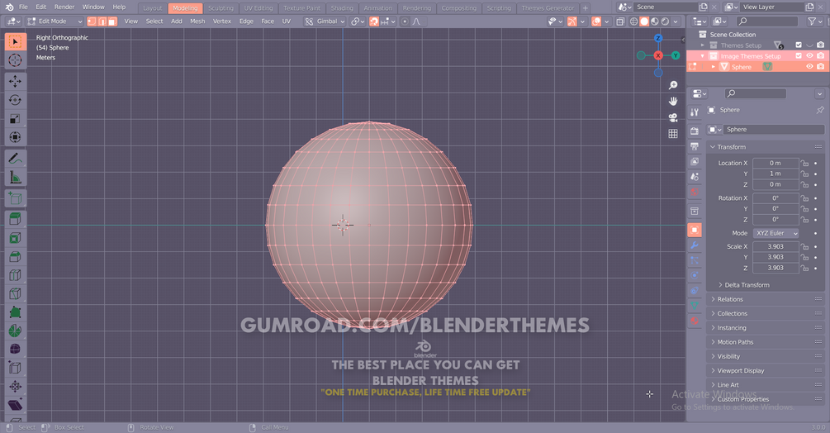This screenshot has width=830, height=433.
Task: Select the Smooth tool
Action: pos(16,350)
